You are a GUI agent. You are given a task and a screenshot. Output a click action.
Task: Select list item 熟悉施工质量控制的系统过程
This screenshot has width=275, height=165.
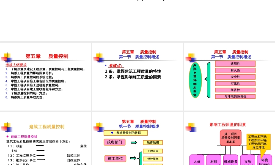32,77
